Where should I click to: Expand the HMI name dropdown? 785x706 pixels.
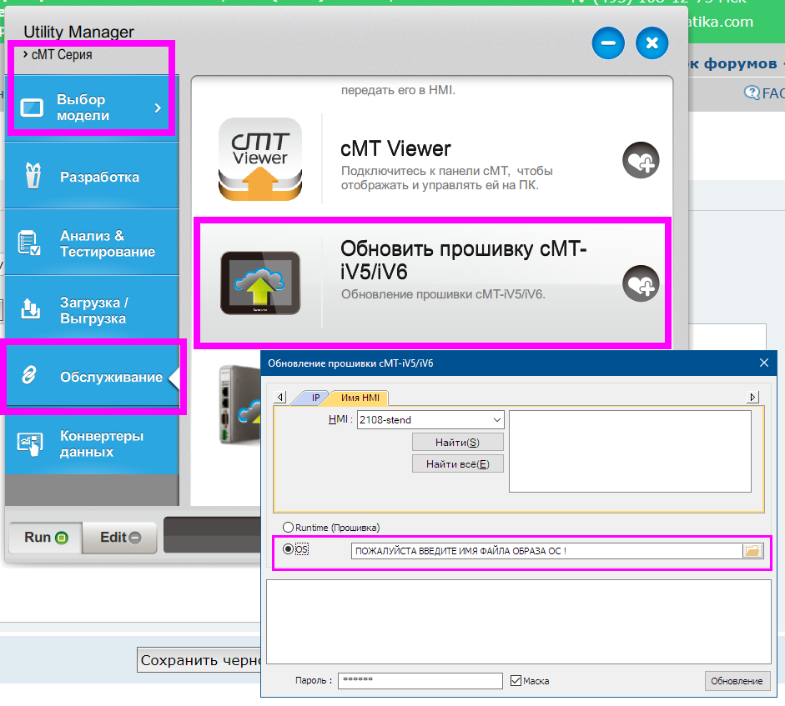tap(496, 420)
